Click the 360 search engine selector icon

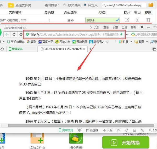pos(133,35)
